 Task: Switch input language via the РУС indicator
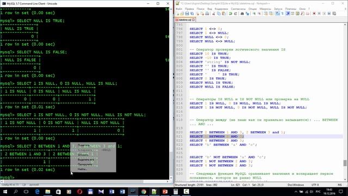[318, 192]
